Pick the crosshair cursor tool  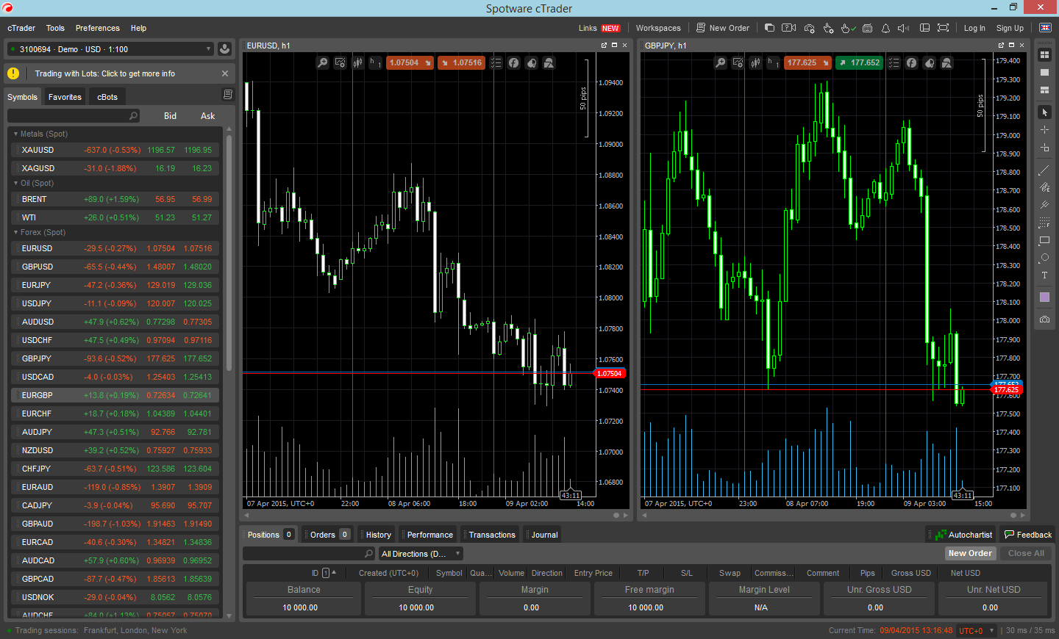[1044, 130]
